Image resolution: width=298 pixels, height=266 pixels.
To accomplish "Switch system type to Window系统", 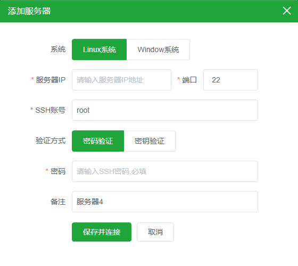I will 158,49.
